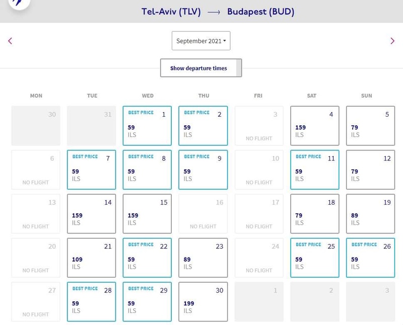403x325 pixels.
Task: Pick September 28 best price date
Action: (x=92, y=301)
